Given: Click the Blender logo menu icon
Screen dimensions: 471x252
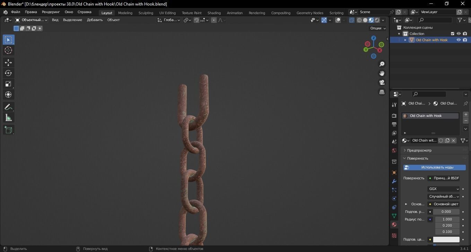Looking at the screenshot, I should [5, 12].
